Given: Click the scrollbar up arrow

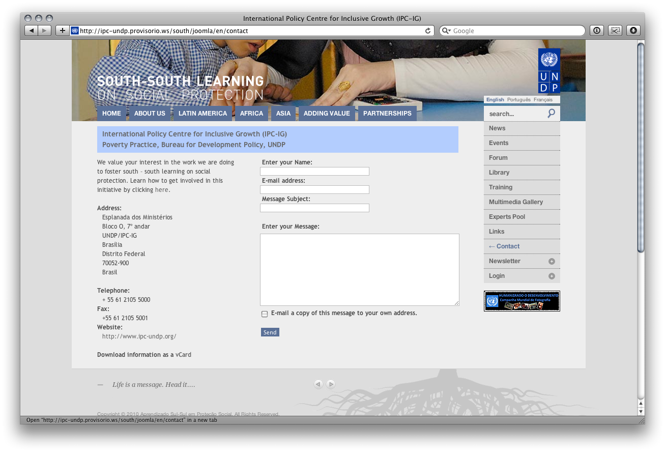Looking at the screenshot, I should tap(641, 404).
